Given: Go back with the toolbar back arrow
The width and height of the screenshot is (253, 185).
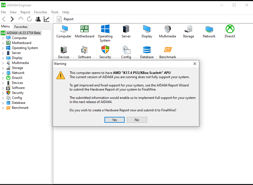Looking at the screenshot, I should coord(4,19).
